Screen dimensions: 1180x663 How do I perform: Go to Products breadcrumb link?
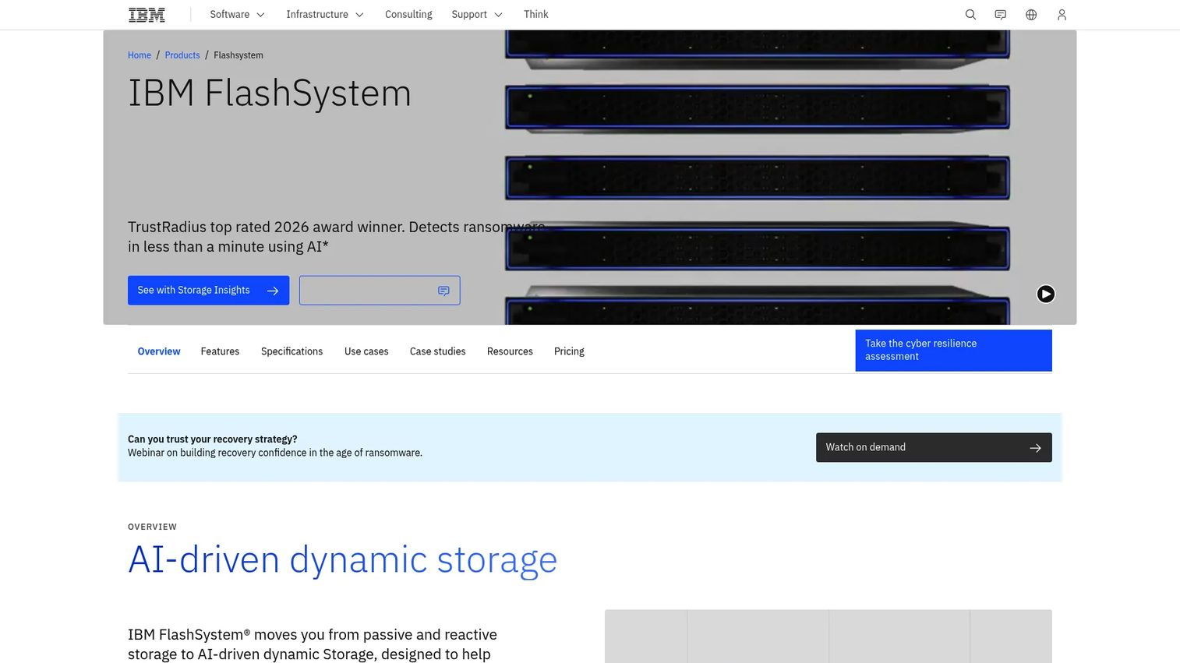tap(182, 55)
